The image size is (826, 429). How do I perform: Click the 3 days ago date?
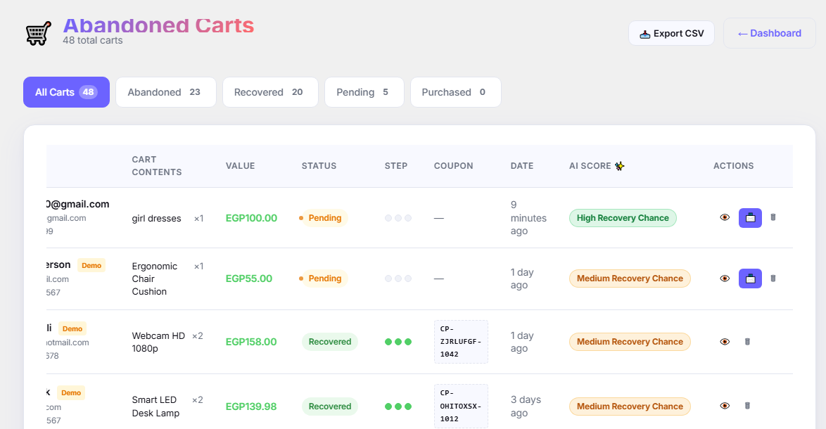click(526, 406)
